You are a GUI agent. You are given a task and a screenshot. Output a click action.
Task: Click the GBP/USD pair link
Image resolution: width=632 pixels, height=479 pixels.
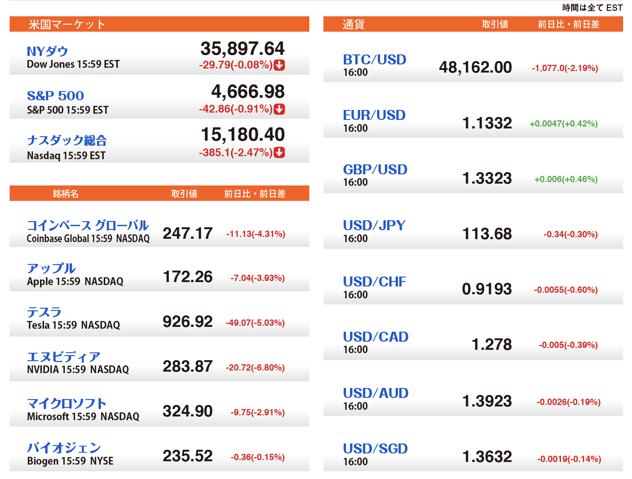point(375,170)
